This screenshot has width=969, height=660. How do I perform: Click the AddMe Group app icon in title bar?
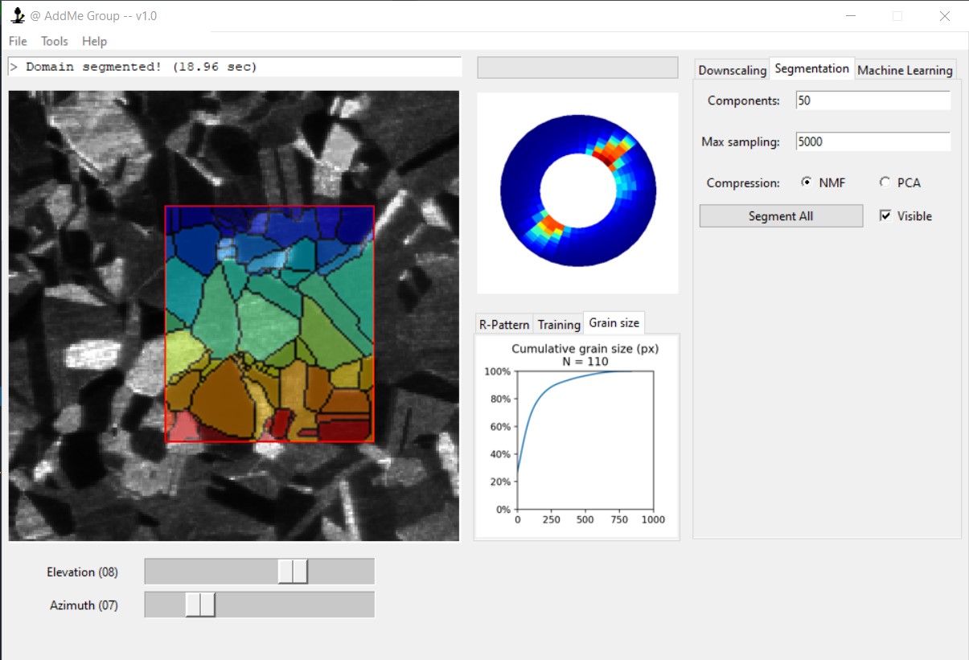(18, 15)
